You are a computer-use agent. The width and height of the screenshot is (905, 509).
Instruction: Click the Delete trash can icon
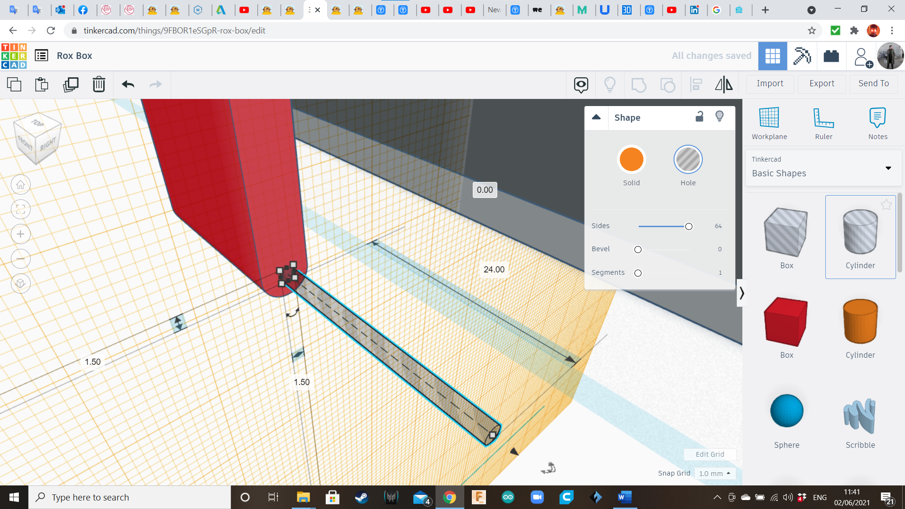pyautogui.click(x=99, y=85)
